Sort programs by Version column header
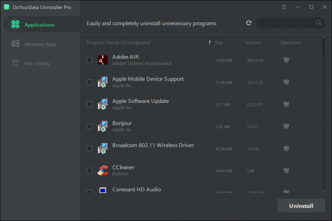The height and width of the screenshot is (221, 332). point(254,43)
